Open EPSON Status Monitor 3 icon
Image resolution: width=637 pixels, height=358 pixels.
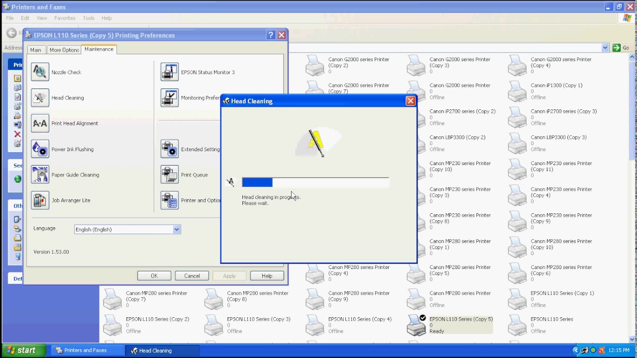tap(170, 72)
